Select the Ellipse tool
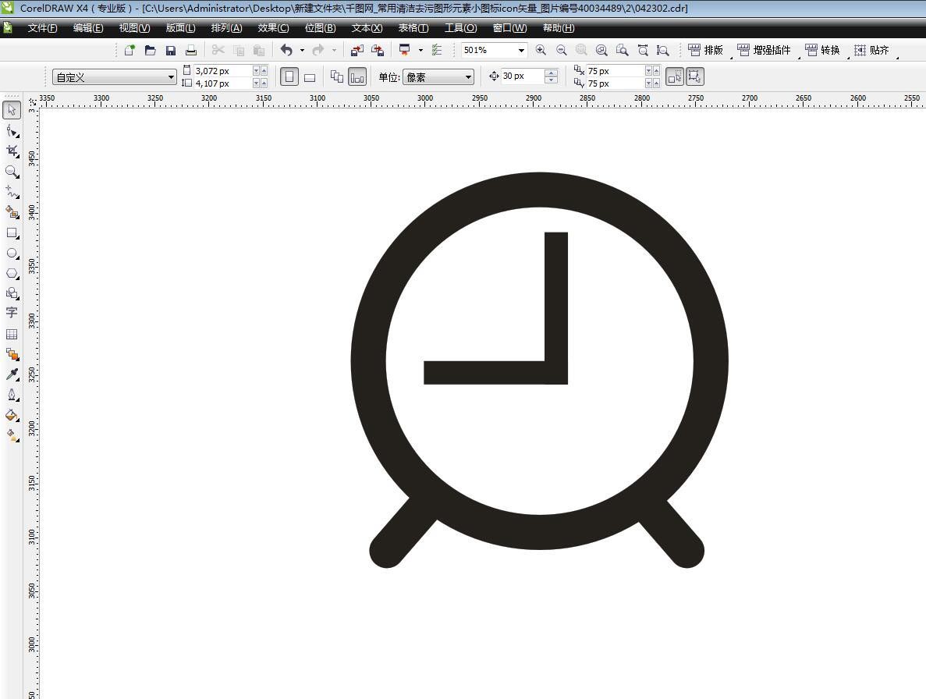The image size is (926, 699). [12, 254]
